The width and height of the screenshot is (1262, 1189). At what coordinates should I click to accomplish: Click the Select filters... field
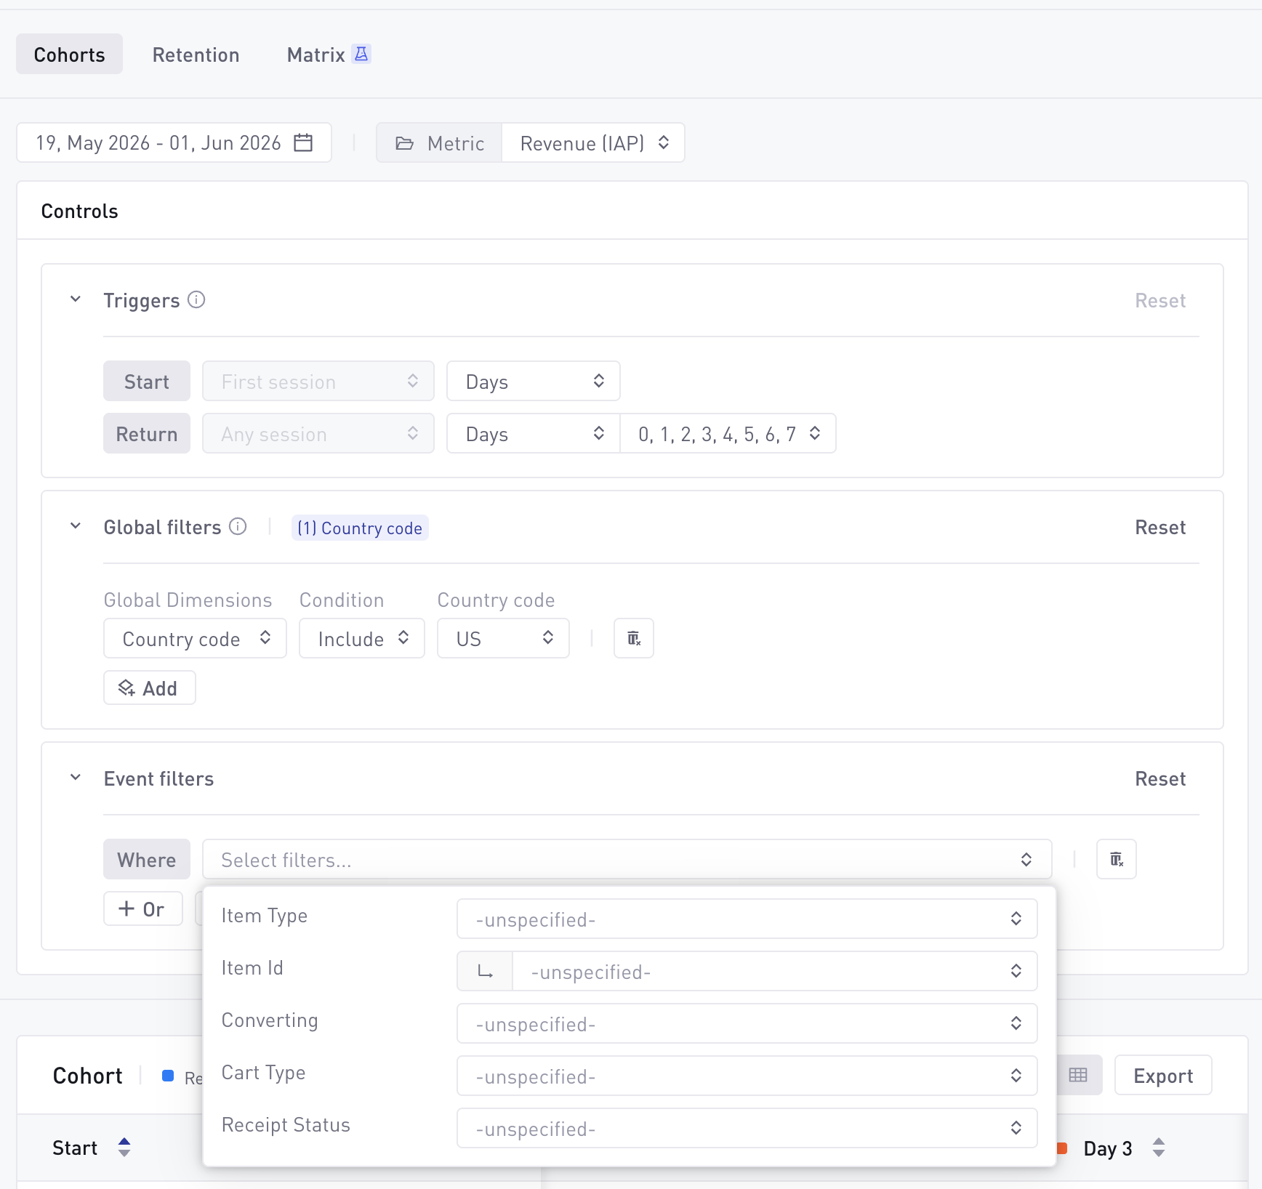point(627,859)
